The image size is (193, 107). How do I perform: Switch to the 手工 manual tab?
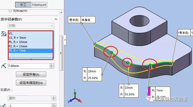click(x=23, y=5)
